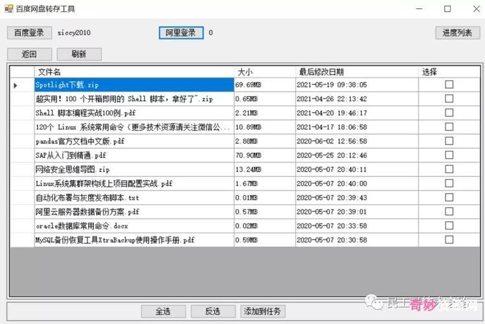Check the box for oracle数据库常用命令.docx
Screen dimensions: 485x324
click(449, 226)
